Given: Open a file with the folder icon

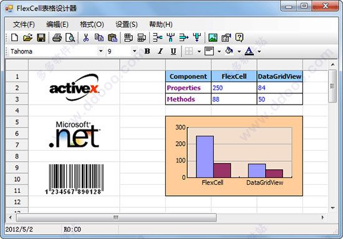Looking at the screenshot, I should [28, 37].
